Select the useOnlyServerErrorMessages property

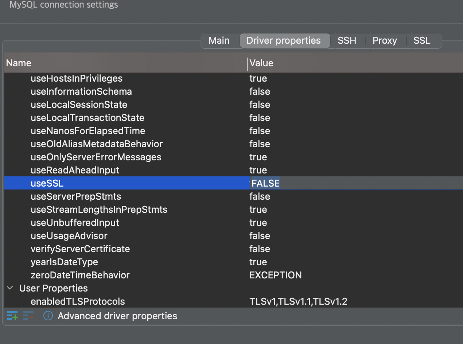coord(96,157)
